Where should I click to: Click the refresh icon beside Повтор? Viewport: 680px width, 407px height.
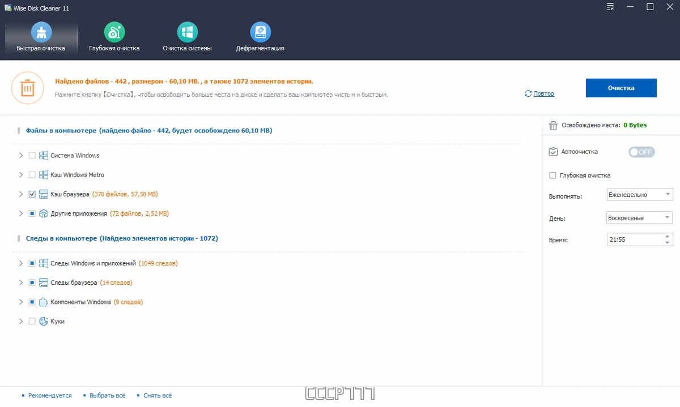tap(528, 93)
